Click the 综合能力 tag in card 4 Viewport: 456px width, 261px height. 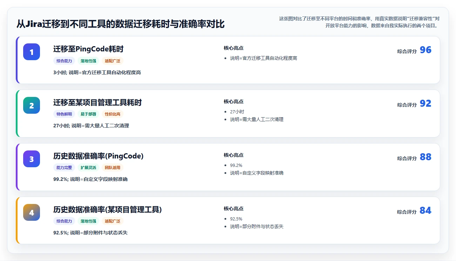(64, 221)
